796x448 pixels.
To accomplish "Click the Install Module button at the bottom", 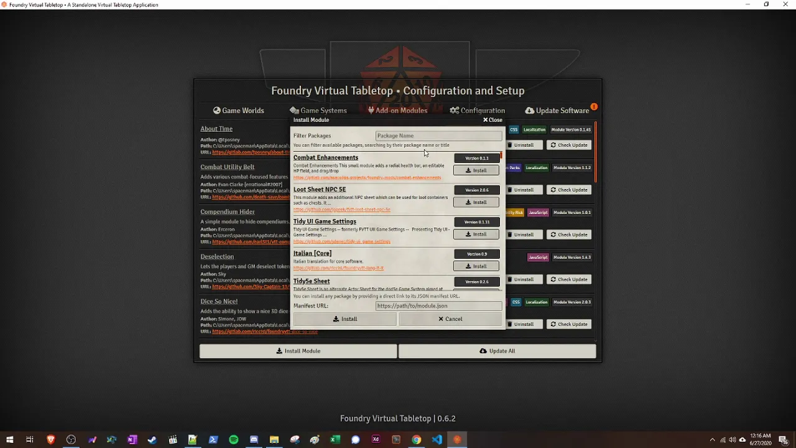I will pyautogui.click(x=298, y=351).
